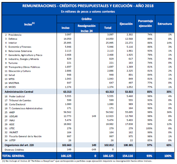177x164 pixels.
Task: Click the 'MTSS' row label
Action: coord(12,79)
